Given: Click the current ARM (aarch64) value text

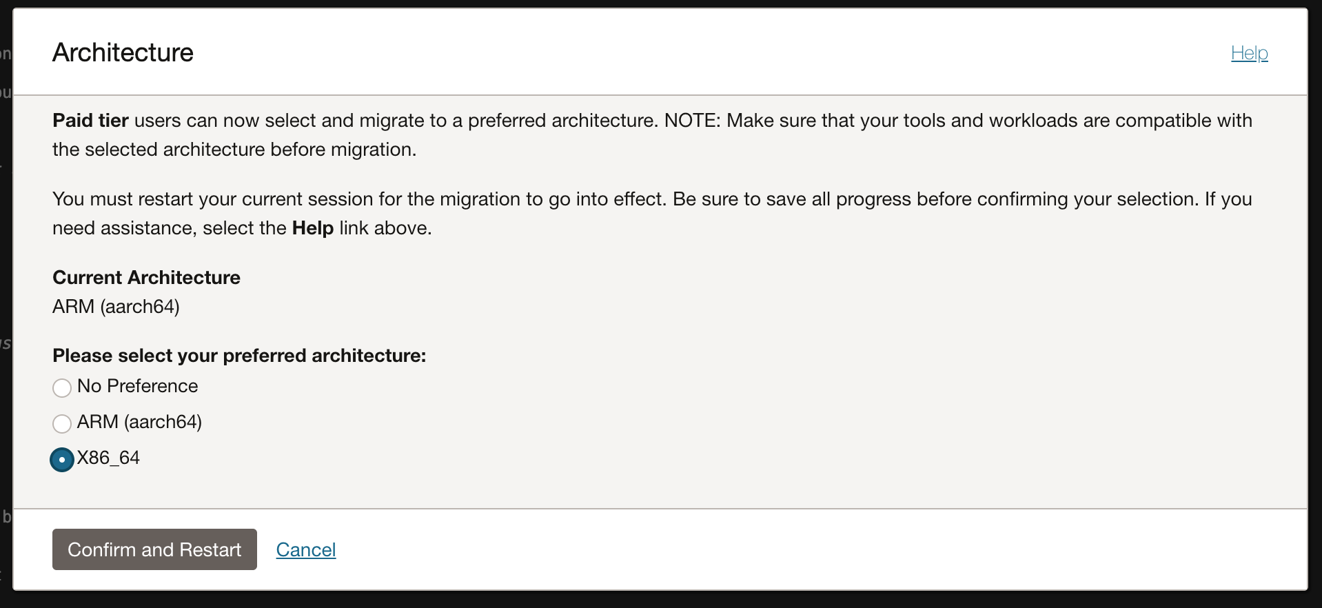Looking at the screenshot, I should pyautogui.click(x=116, y=307).
